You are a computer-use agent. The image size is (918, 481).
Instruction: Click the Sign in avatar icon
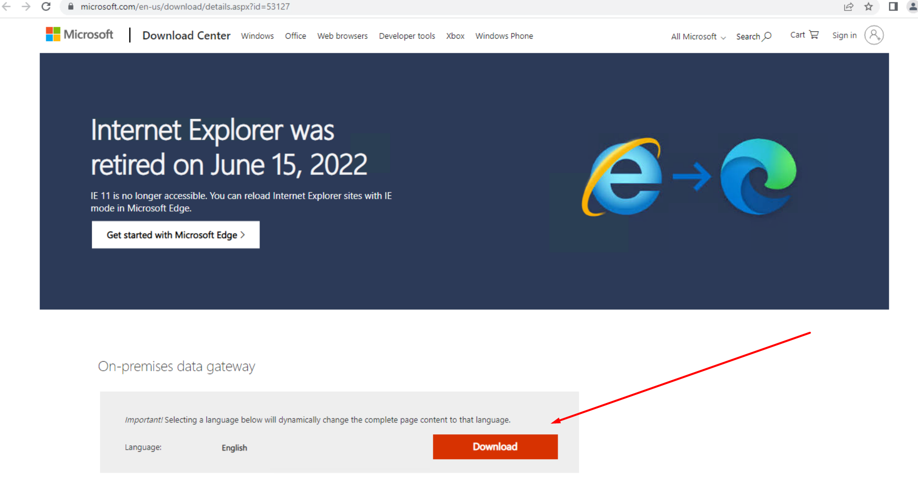click(874, 35)
